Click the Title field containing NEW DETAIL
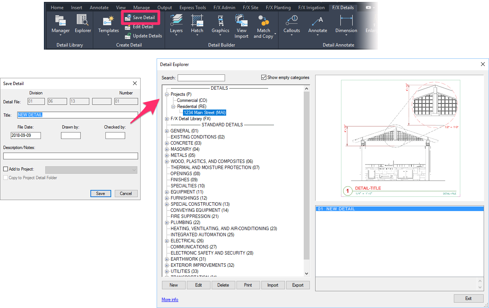 click(77, 115)
